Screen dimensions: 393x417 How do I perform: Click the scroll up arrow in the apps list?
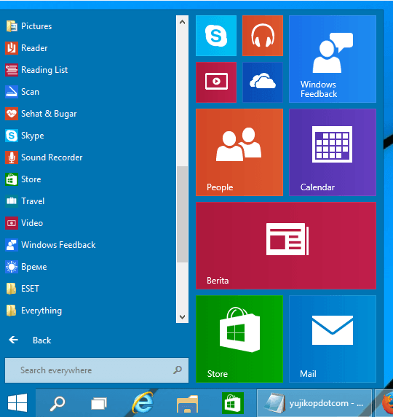[182, 22]
